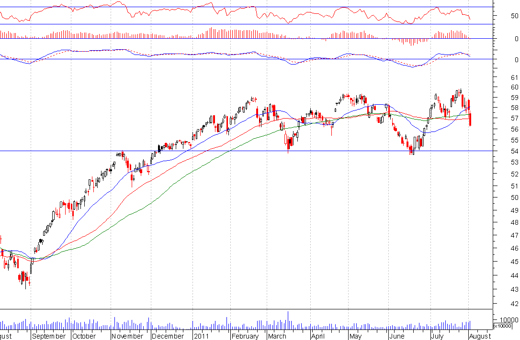This screenshot has height=340, width=520.
Task: Select the 43 price level label
Action: 514,289
